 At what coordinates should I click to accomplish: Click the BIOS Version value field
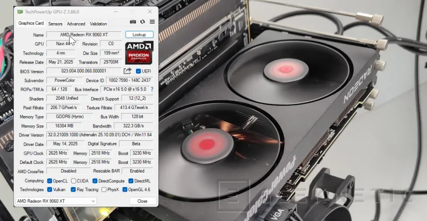tap(84, 71)
